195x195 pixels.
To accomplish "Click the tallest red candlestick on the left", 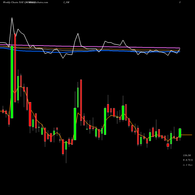I will 15,68.
